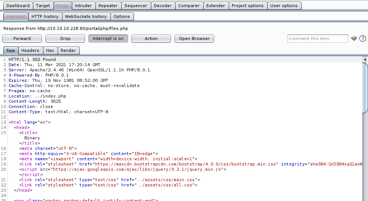Toggle the Intercept is on button
368x201 pixels.
click(x=108, y=38)
